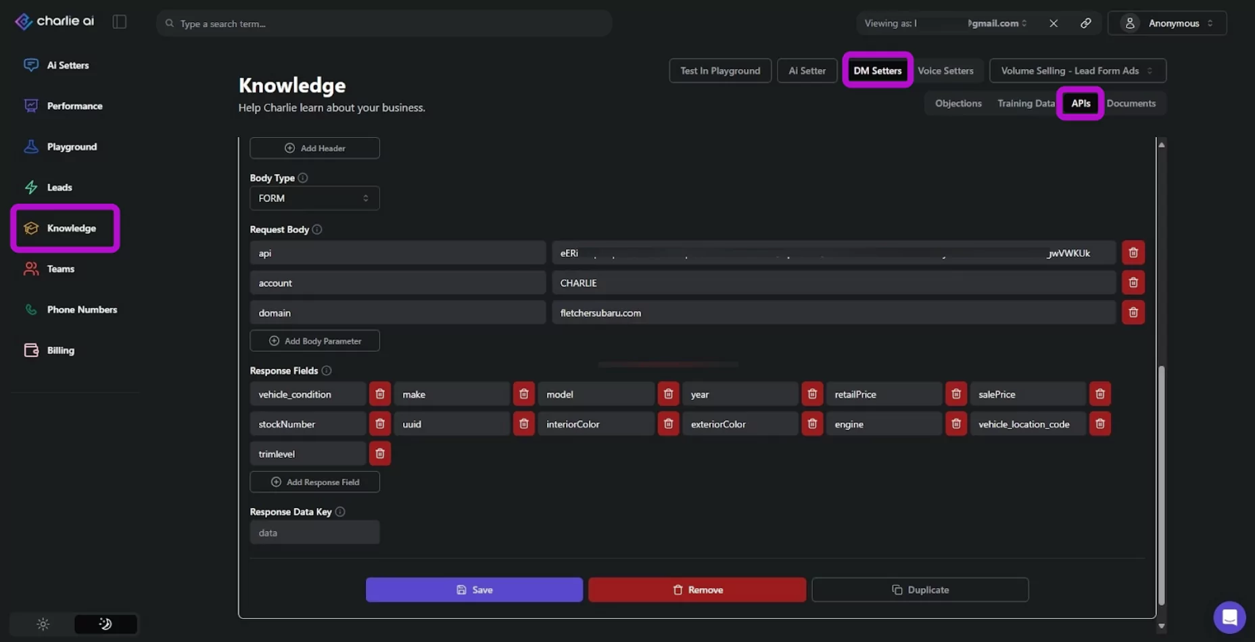Click Add Response Field button
Image resolution: width=1255 pixels, height=642 pixels.
314,482
